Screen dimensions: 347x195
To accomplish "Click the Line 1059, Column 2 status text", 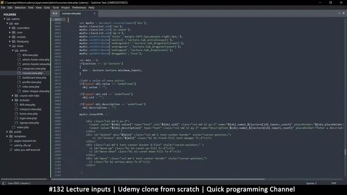I will 20,183.
